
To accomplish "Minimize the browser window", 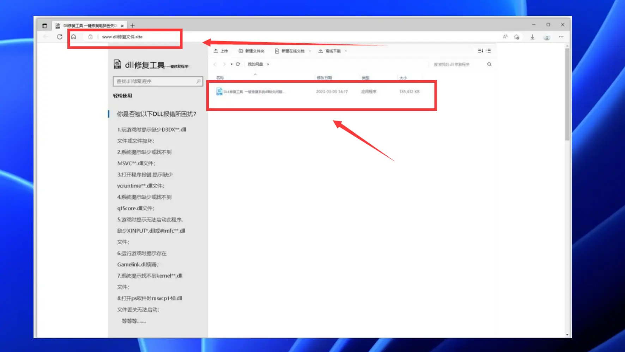I will coord(534,25).
